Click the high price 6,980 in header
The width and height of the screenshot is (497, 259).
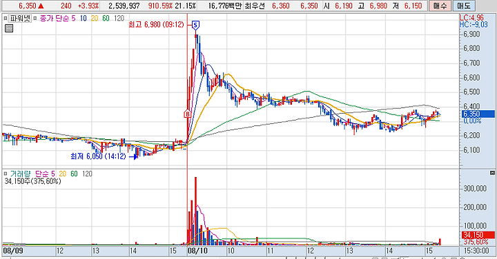pyautogui.click(x=378, y=6)
